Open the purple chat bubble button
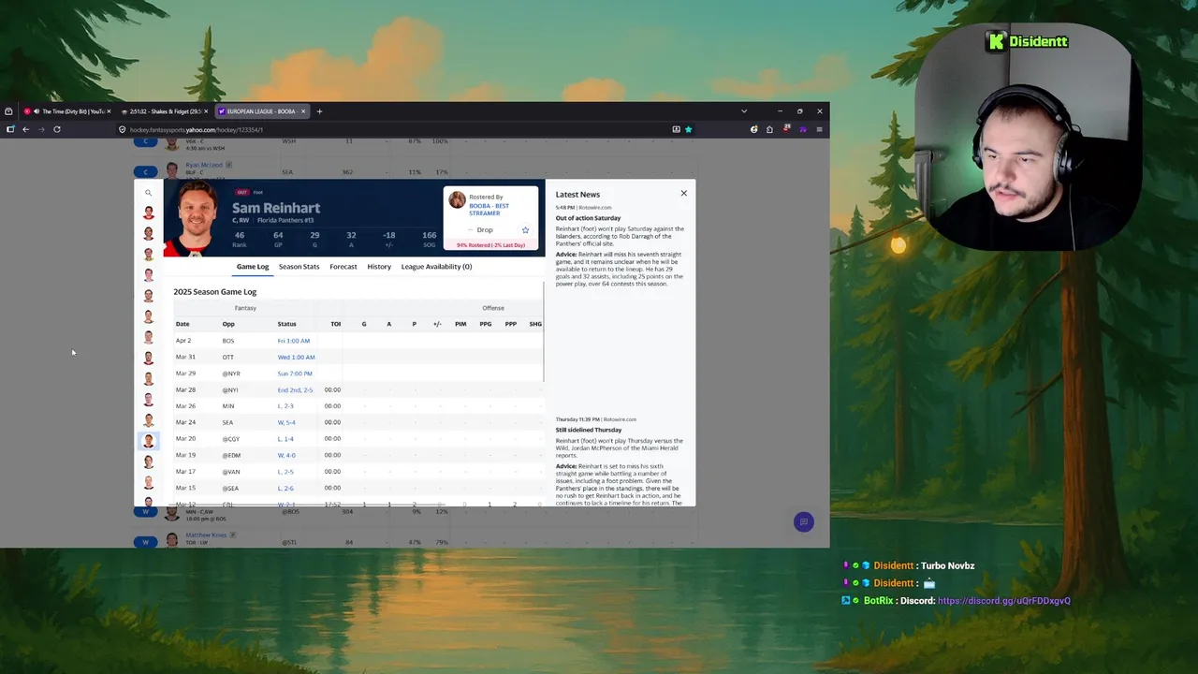The height and width of the screenshot is (674, 1198). tap(803, 522)
